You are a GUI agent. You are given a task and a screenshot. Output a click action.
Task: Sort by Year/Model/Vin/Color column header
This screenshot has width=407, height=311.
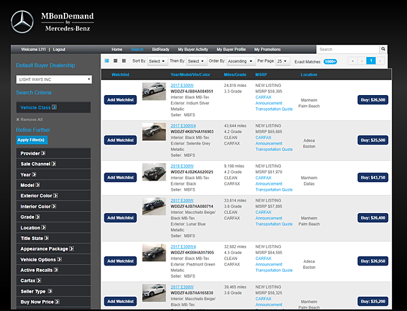pos(190,75)
